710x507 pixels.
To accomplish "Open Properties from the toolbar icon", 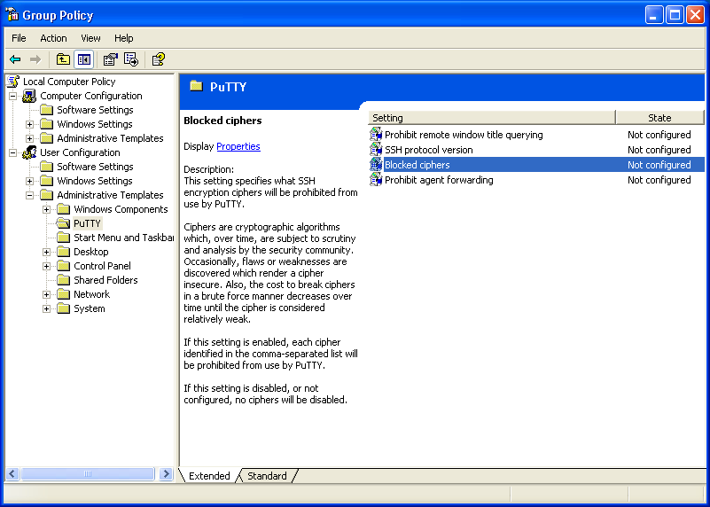I will click(110, 59).
